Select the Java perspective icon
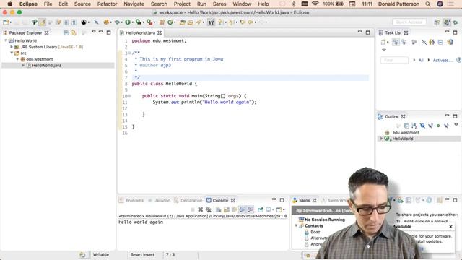This screenshot has width=462, height=260. point(447,22)
